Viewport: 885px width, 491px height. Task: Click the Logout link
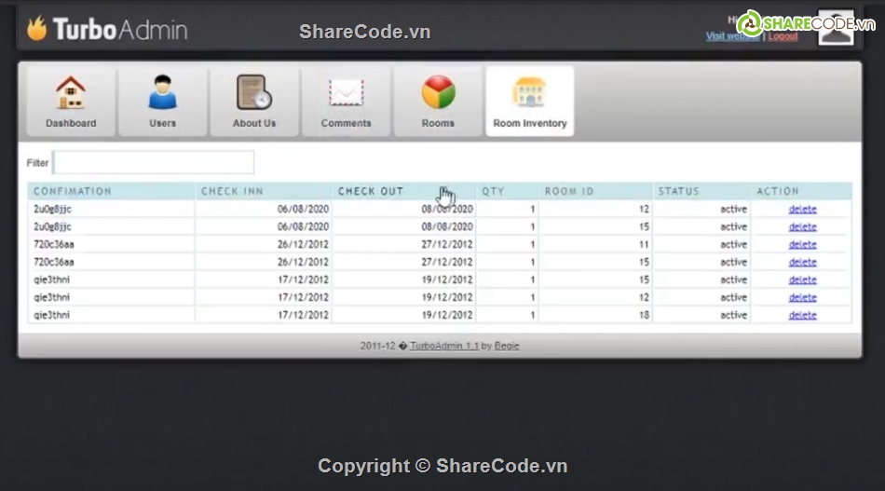coord(783,36)
